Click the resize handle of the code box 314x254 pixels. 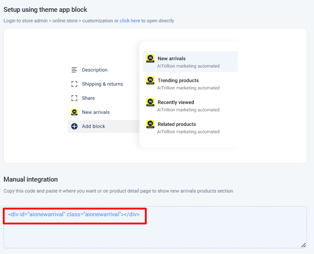[303, 245]
